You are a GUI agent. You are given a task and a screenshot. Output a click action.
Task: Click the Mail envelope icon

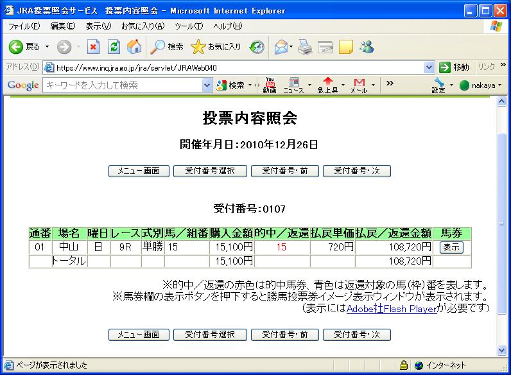tap(281, 48)
